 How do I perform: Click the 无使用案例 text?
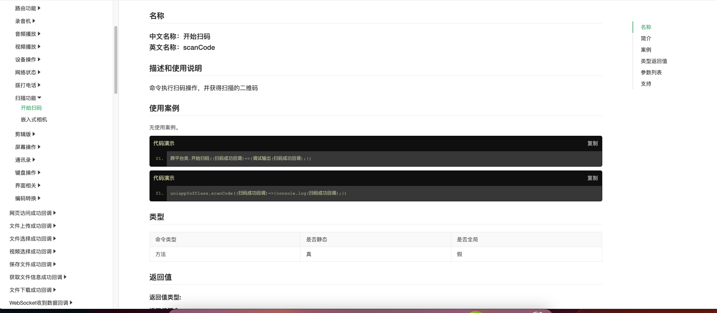pos(164,127)
